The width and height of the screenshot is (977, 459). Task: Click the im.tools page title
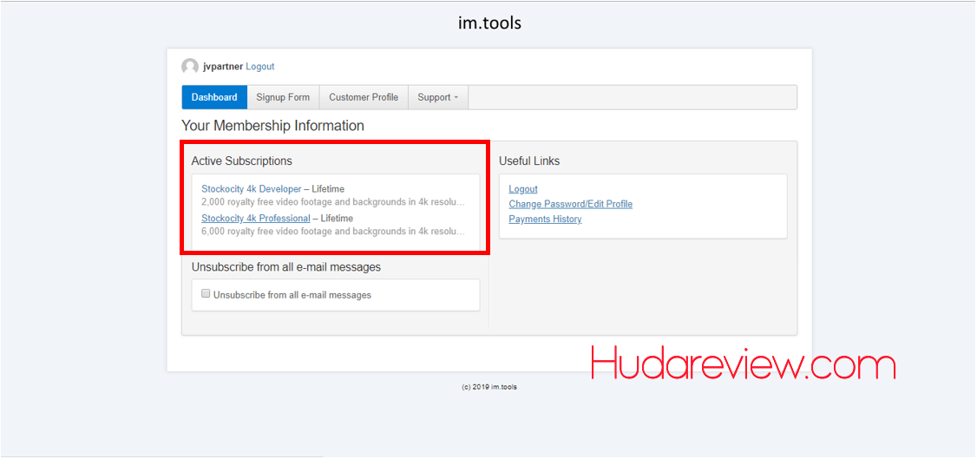pos(489,23)
